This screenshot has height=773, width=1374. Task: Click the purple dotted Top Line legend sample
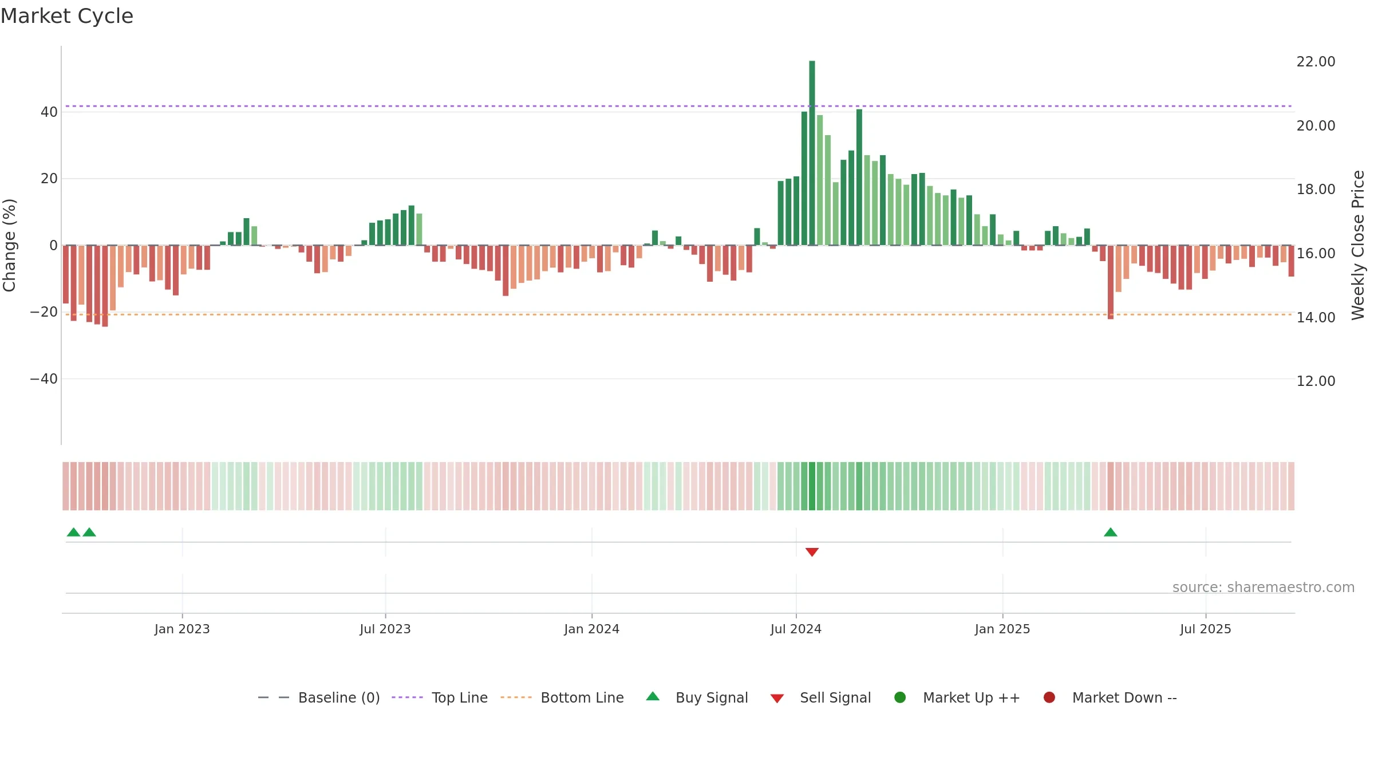[407, 697]
